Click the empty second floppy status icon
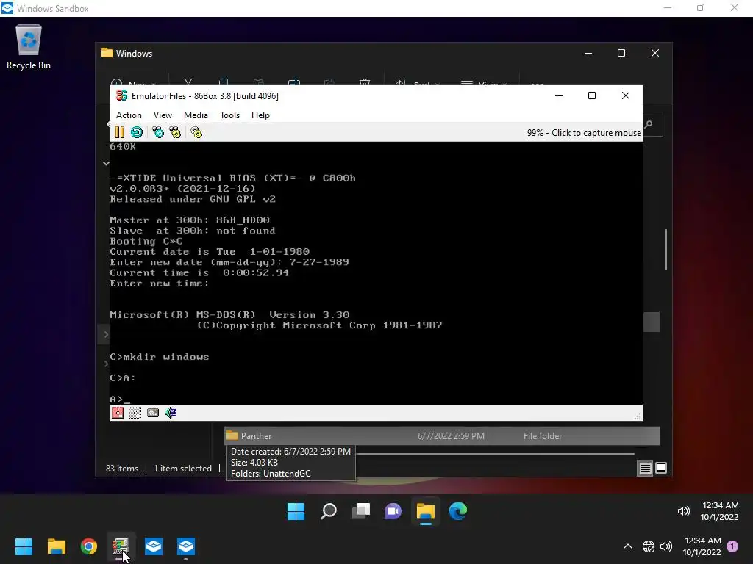Image resolution: width=753 pixels, height=564 pixels. [135, 413]
